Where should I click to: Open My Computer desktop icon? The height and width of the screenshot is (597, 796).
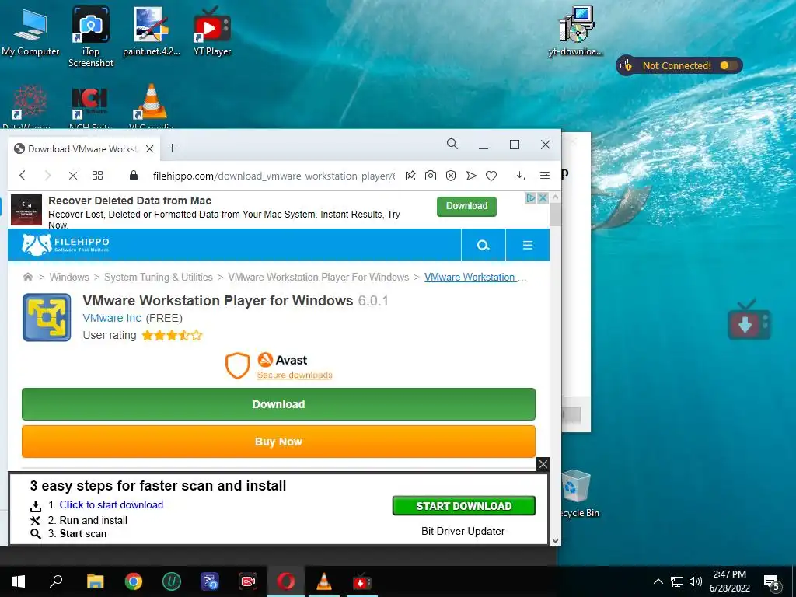[x=30, y=31]
